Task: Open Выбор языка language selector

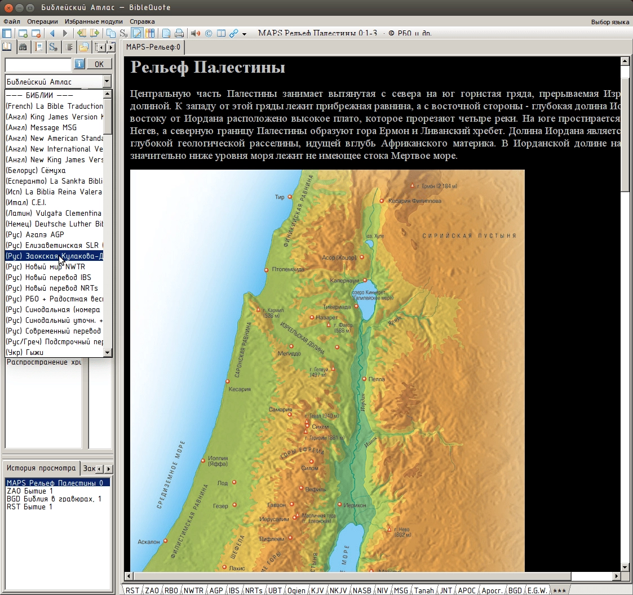Action: tap(610, 22)
